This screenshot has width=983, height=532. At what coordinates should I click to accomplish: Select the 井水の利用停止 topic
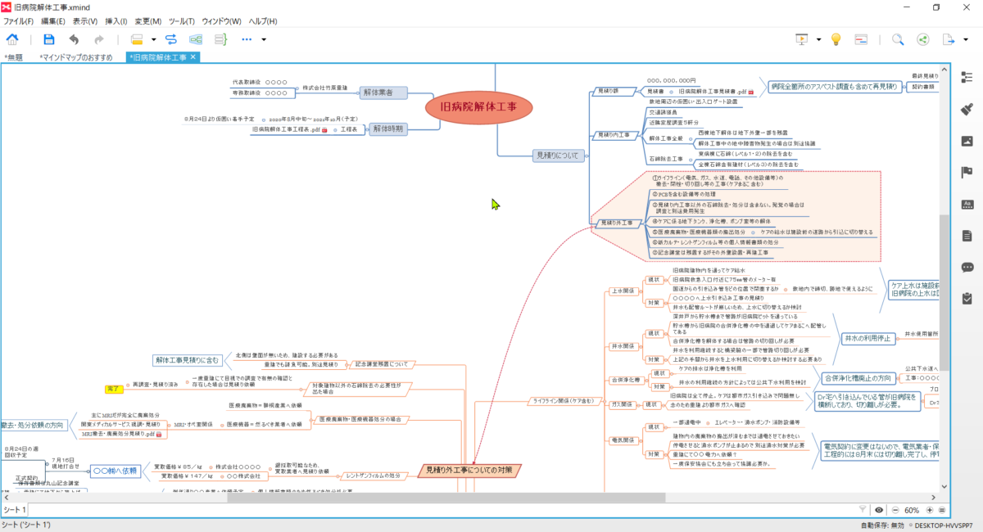pyautogui.click(x=868, y=339)
